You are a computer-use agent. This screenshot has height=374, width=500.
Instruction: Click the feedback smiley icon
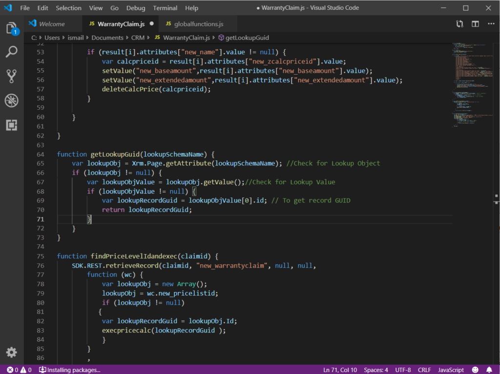476,370
